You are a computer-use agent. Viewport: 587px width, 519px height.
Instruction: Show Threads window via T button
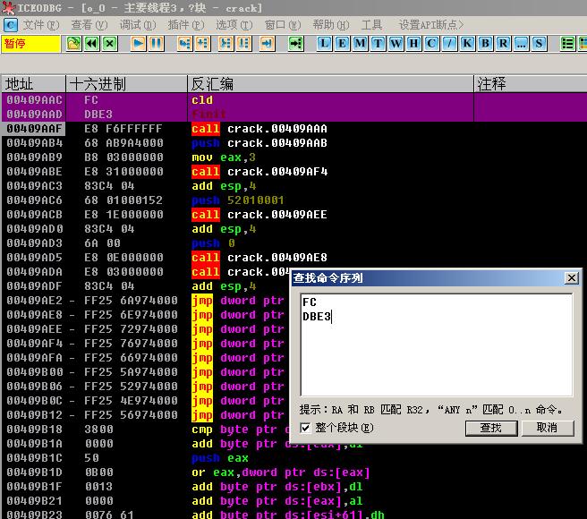click(379, 44)
